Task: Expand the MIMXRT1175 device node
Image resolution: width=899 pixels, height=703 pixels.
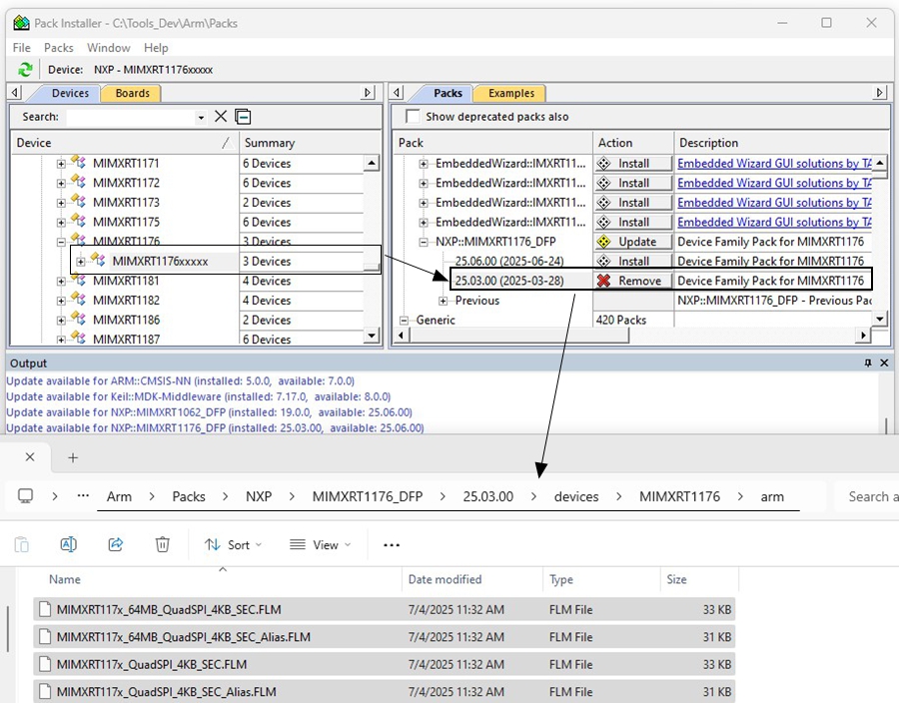Action: pyautogui.click(x=61, y=223)
